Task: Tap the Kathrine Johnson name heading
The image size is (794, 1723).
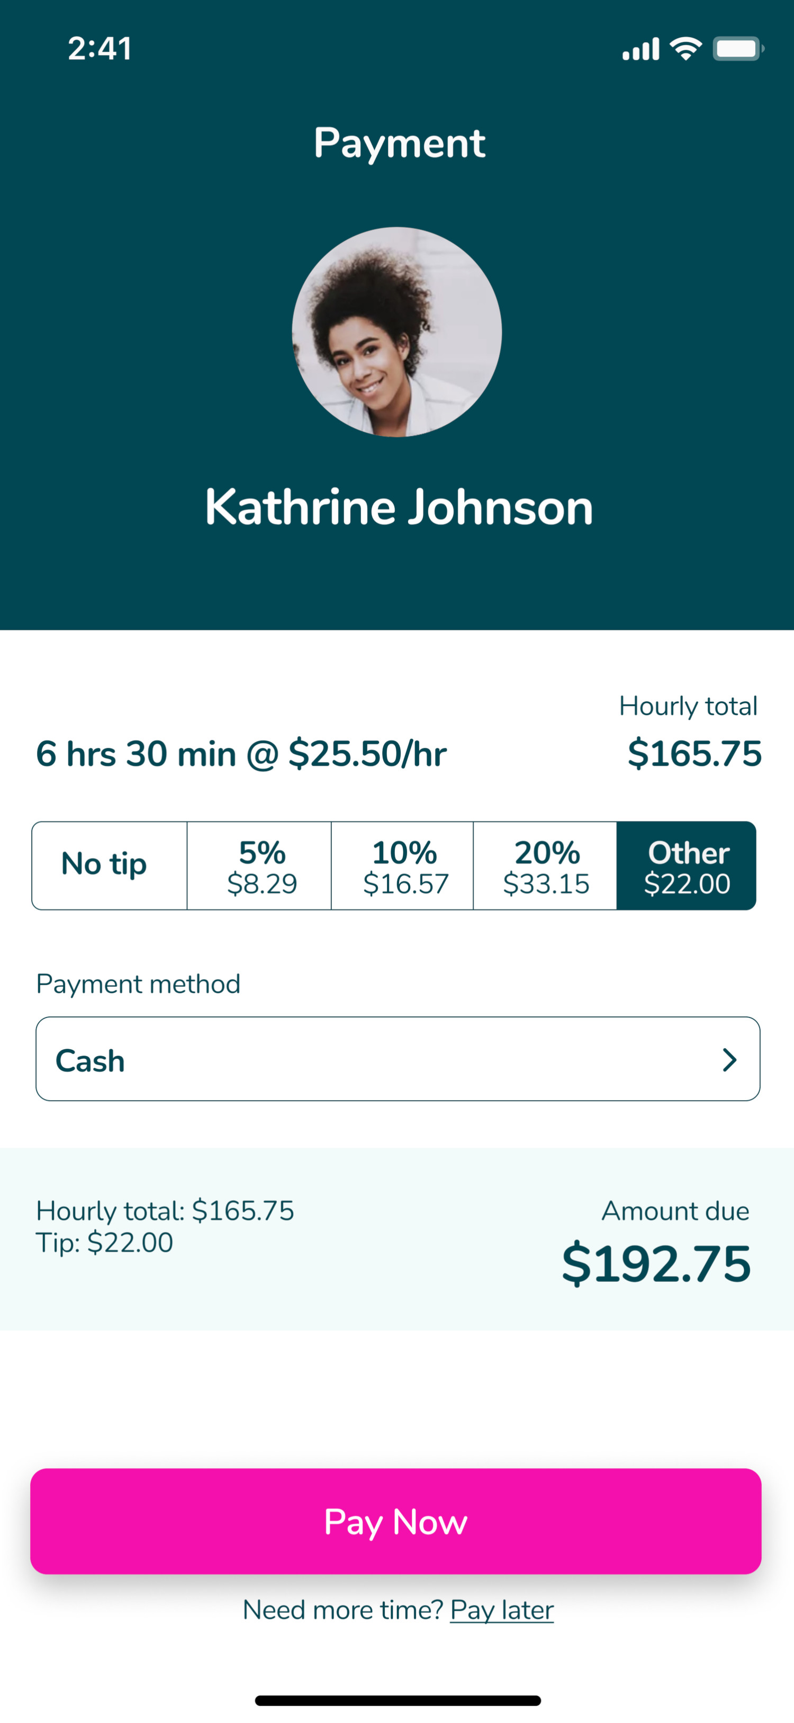Action: point(399,507)
